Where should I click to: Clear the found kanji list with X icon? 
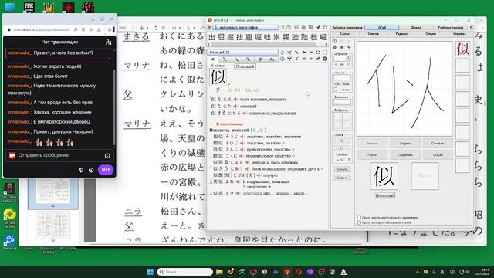click(x=283, y=28)
